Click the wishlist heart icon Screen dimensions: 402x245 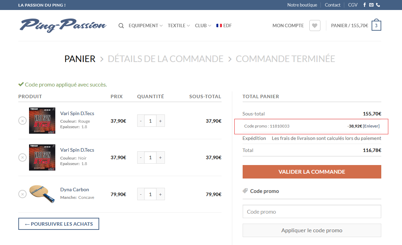coord(315,25)
